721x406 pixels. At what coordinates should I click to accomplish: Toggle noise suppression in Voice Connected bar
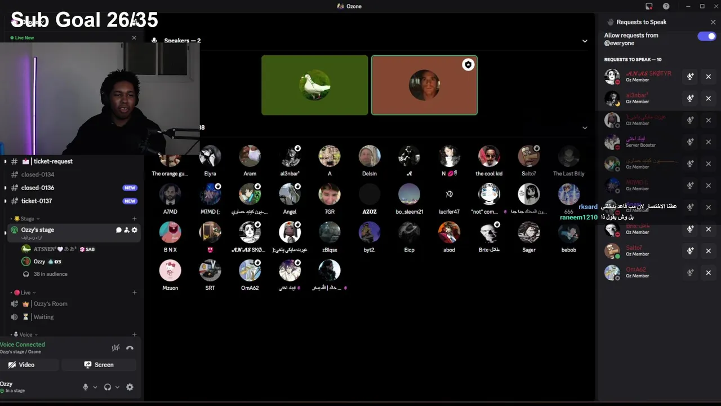pyautogui.click(x=115, y=348)
